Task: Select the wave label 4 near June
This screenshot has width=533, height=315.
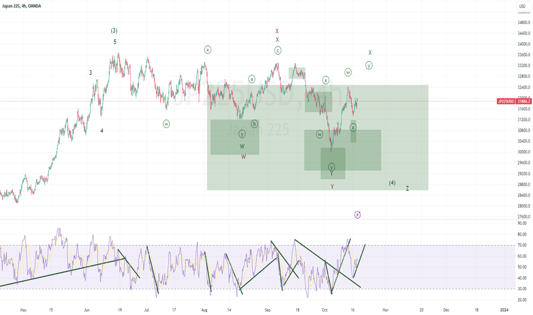Action: point(102,131)
